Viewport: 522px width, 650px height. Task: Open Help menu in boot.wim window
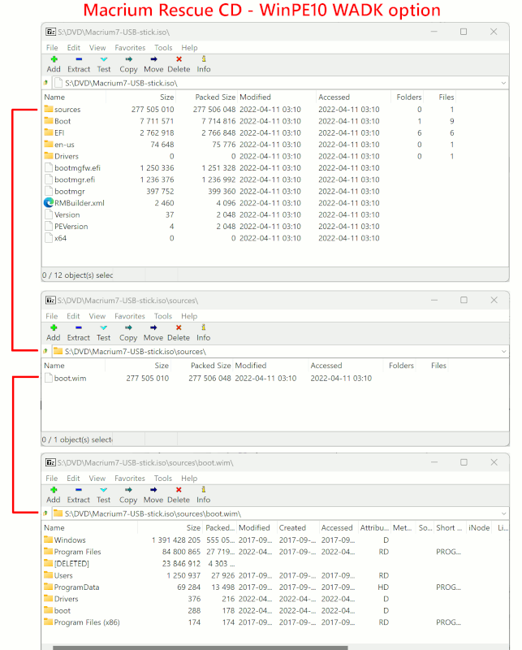189,478
